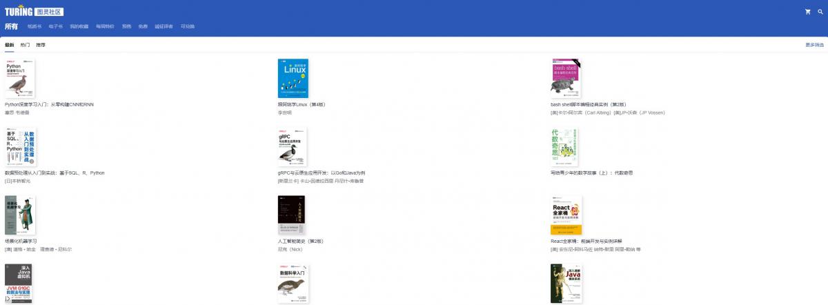Expand the 更多筛选 filter options
The width and height of the screenshot is (828, 305).
coord(814,45)
